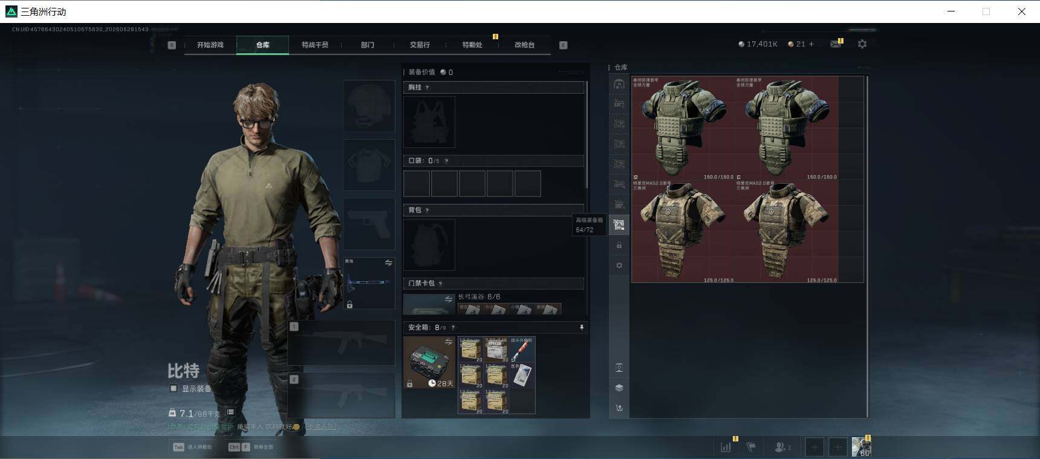Screen dimensions: 1040x459
Task: Select the empty backpack slot
Action: click(x=429, y=244)
